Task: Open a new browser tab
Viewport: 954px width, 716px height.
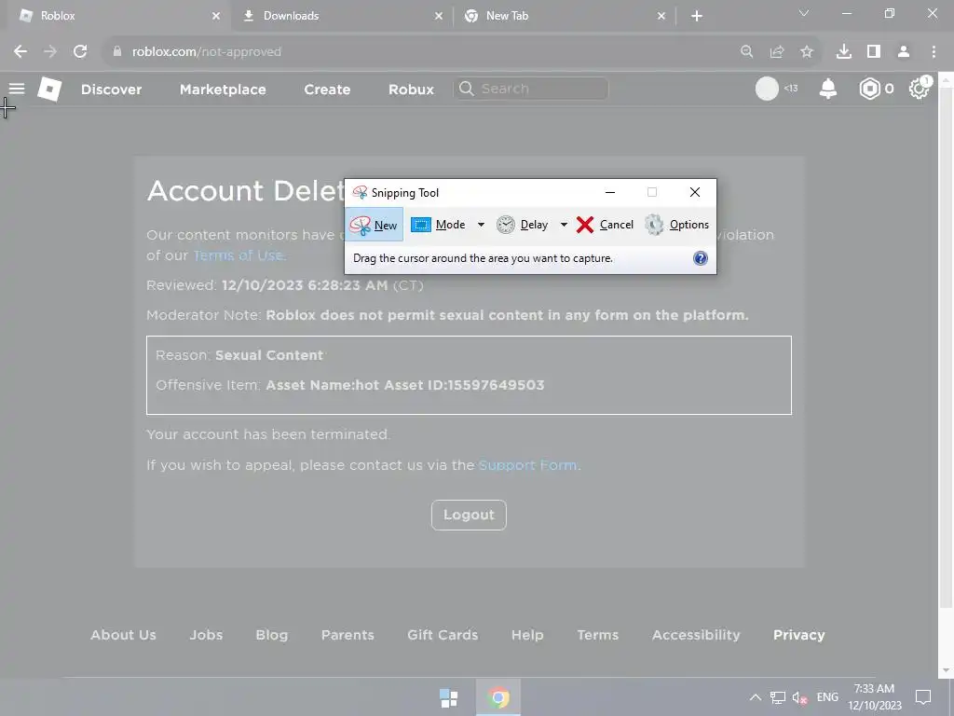Action: click(x=697, y=17)
